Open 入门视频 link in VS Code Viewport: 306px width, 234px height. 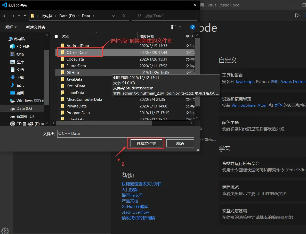pos(130,189)
